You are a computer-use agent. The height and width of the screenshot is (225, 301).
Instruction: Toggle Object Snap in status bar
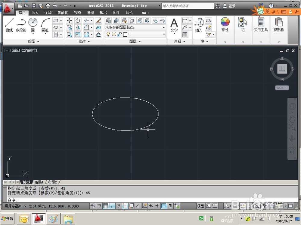(x=125, y=206)
